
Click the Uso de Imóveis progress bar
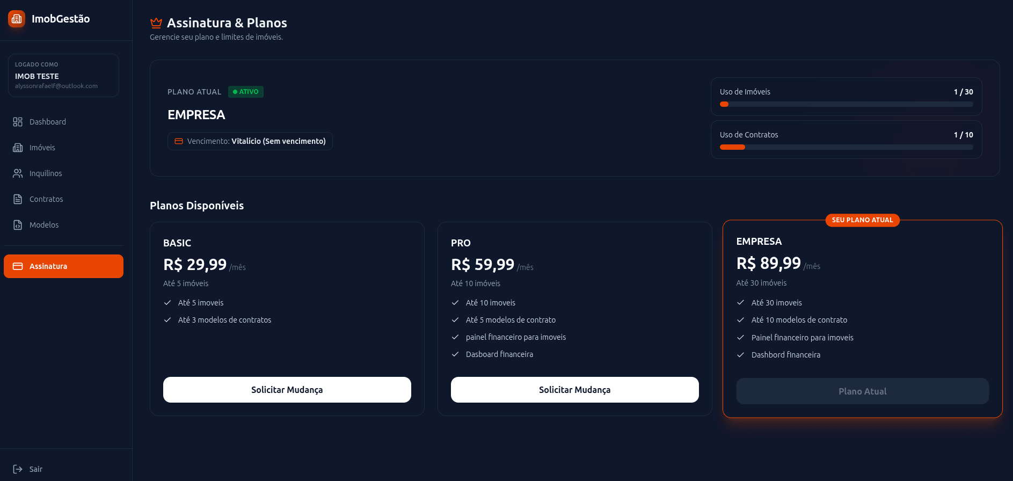(x=846, y=104)
